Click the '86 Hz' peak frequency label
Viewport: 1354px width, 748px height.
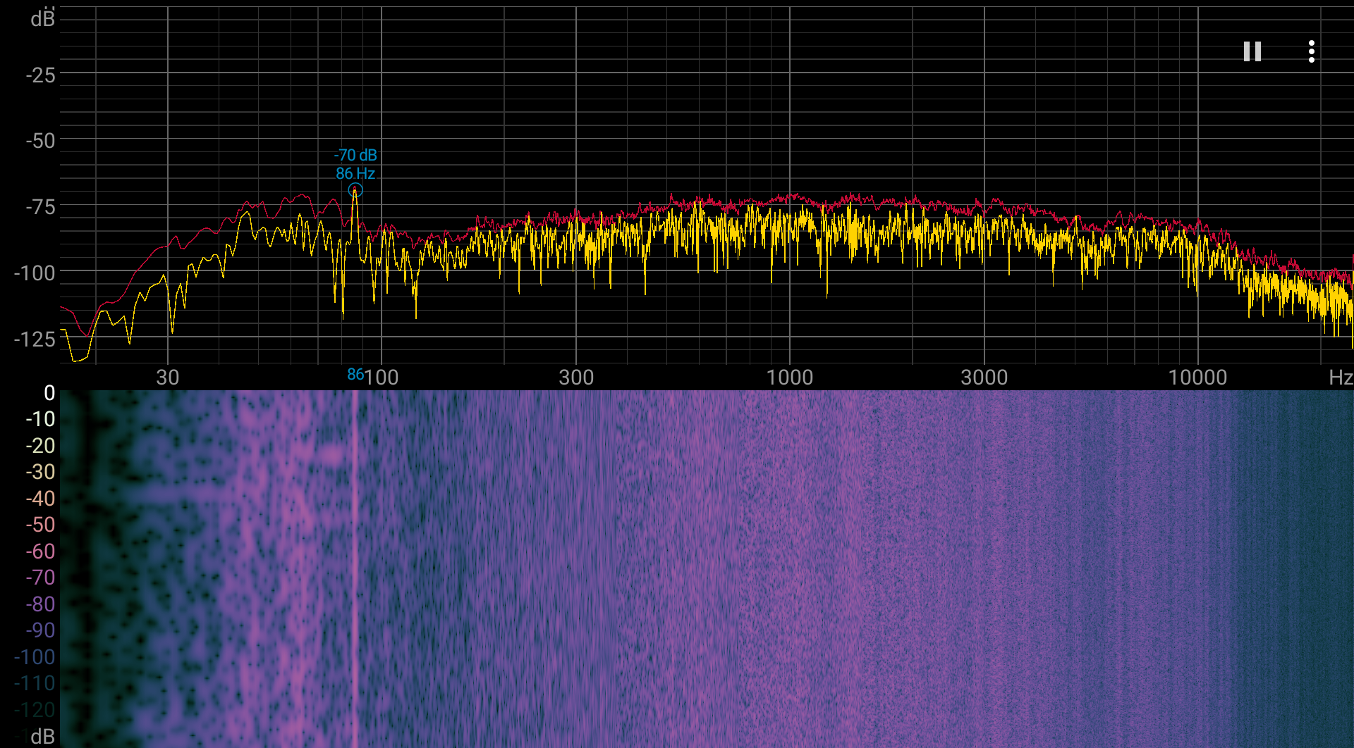(x=355, y=173)
